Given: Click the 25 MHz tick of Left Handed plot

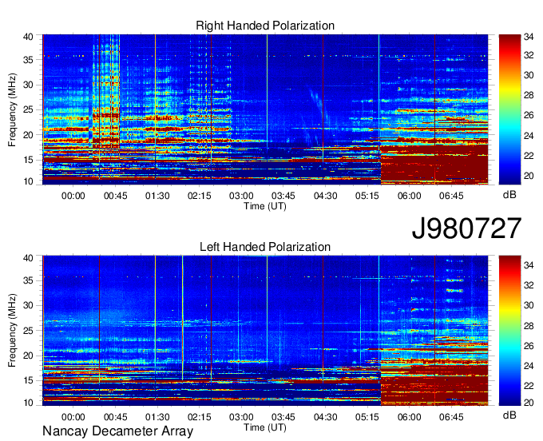Looking at the screenshot, I should [28, 331].
